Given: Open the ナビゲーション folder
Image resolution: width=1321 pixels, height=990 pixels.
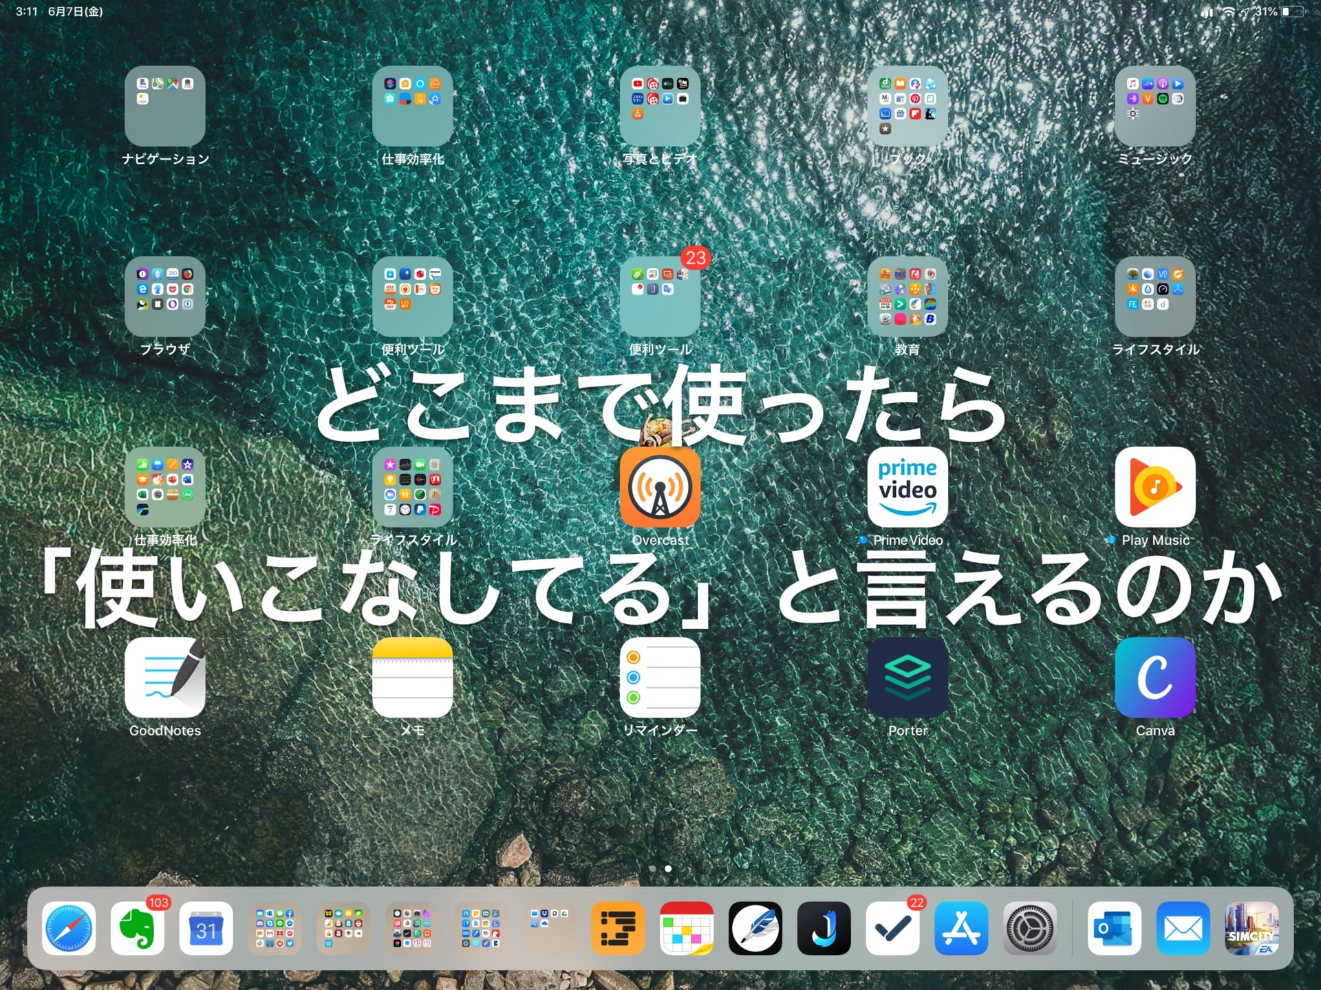Looking at the screenshot, I should click(165, 106).
